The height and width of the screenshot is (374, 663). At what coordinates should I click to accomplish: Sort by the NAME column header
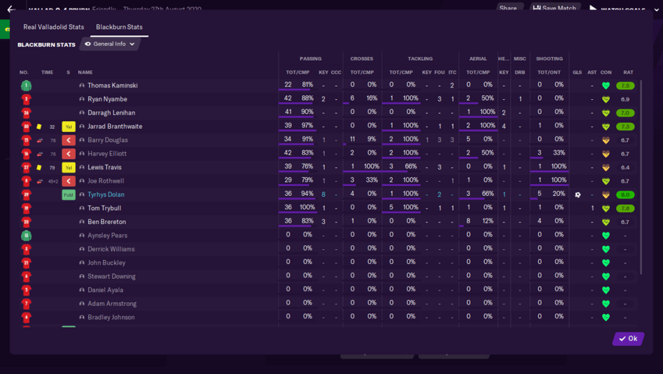(x=85, y=72)
